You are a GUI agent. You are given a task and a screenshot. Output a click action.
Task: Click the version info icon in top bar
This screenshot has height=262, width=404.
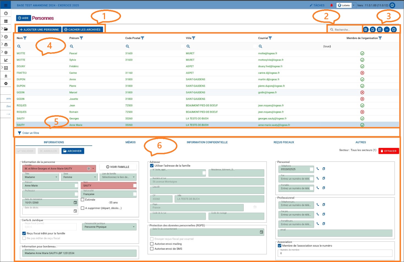click(392, 5)
